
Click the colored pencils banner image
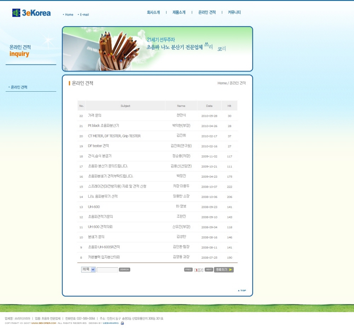157,49
